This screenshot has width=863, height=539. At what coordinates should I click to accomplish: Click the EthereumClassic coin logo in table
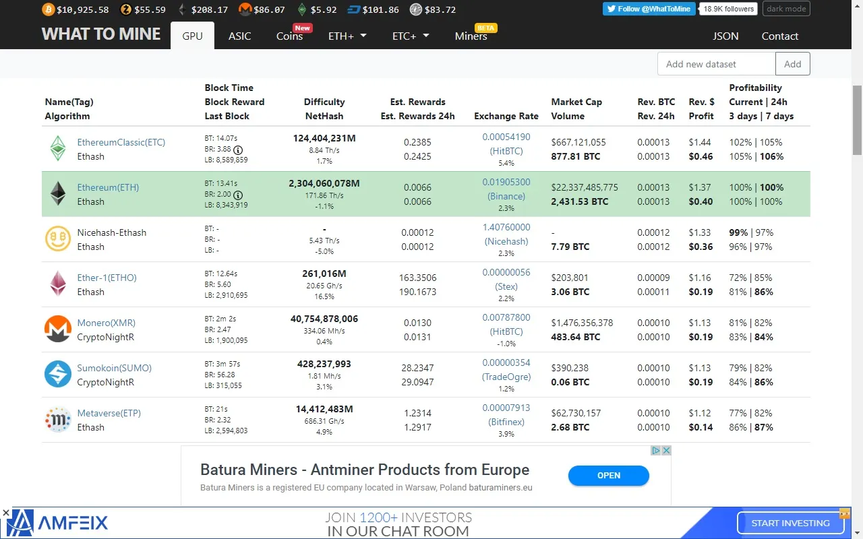58,148
